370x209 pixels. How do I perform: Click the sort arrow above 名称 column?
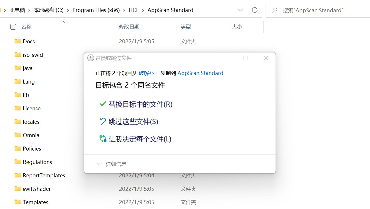point(63,22)
